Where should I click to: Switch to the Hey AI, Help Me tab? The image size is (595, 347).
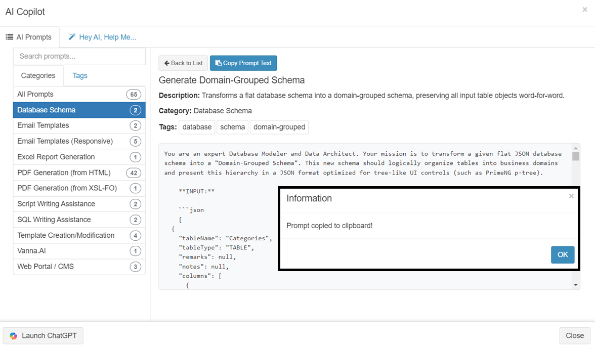(x=103, y=37)
